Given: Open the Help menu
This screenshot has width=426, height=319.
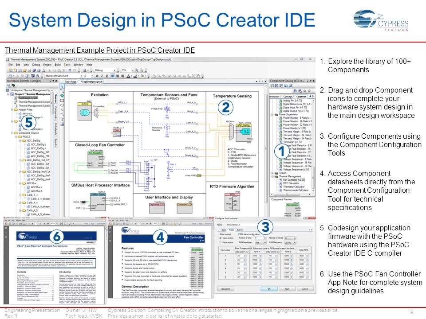Looking at the screenshot, I should (89, 65).
